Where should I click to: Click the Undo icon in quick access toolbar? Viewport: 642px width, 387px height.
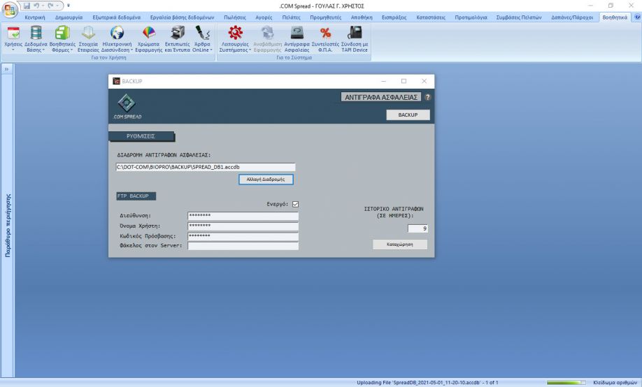(x=36, y=6)
